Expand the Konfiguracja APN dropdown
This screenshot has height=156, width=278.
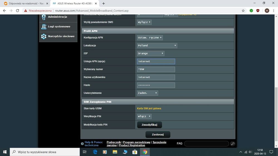tap(150, 37)
